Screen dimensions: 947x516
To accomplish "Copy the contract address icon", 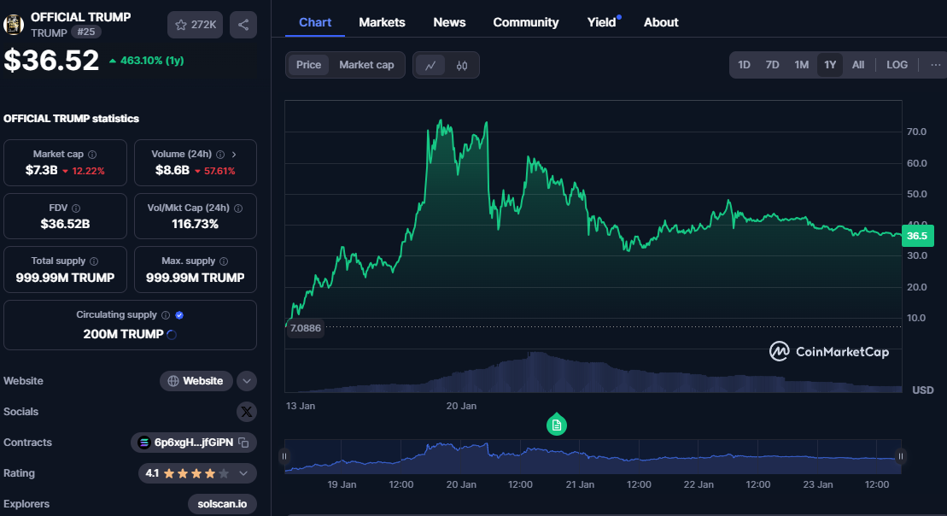I will 243,443.
